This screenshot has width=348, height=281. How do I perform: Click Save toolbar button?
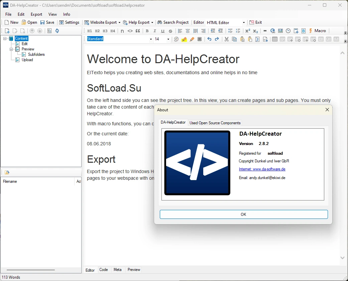tap(47, 22)
